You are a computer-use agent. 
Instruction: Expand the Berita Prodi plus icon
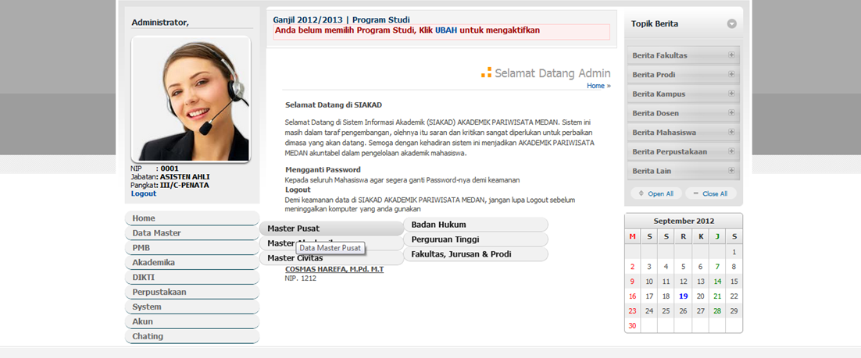pos(731,74)
